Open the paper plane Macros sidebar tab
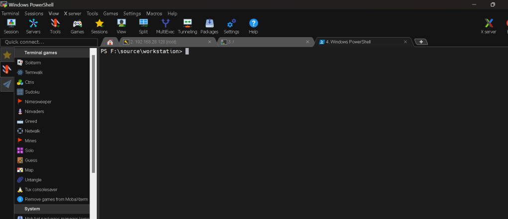 (x=7, y=84)
